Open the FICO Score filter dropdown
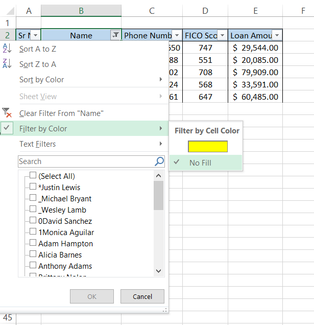Screen dimensions: 314x325 coord(222,35)
